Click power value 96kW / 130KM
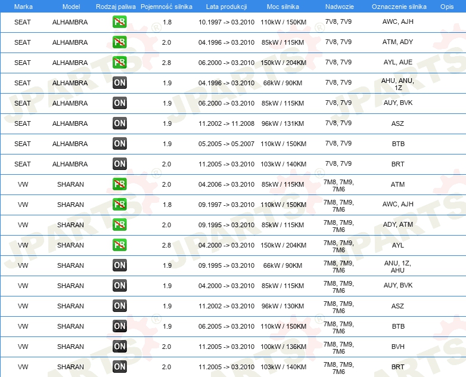Screen dimensions: 466x377 pyautogui.click(x=282, y=306)
